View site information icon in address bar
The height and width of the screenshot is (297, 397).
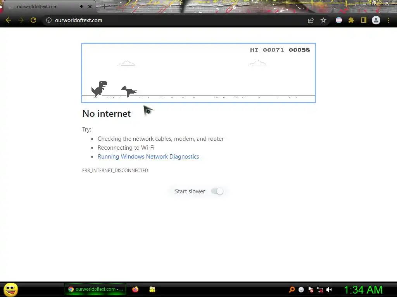[x=49, y=20]
